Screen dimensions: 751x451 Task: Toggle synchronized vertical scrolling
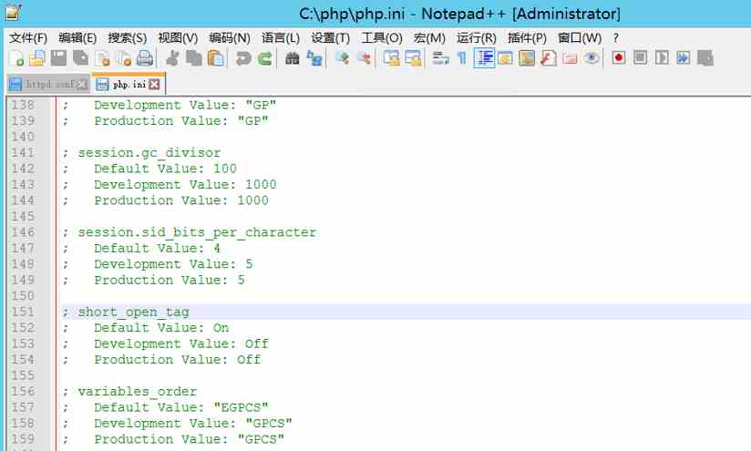pyautogui.click(x=391, y=58)
